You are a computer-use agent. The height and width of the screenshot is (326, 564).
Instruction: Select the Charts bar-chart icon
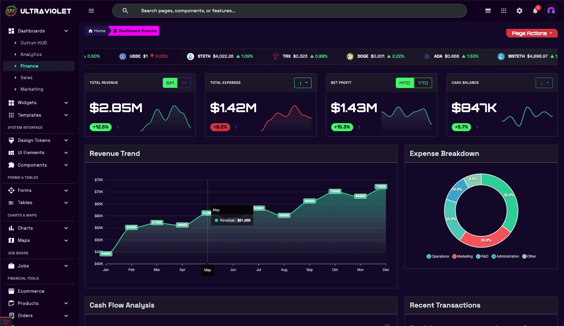11,228
